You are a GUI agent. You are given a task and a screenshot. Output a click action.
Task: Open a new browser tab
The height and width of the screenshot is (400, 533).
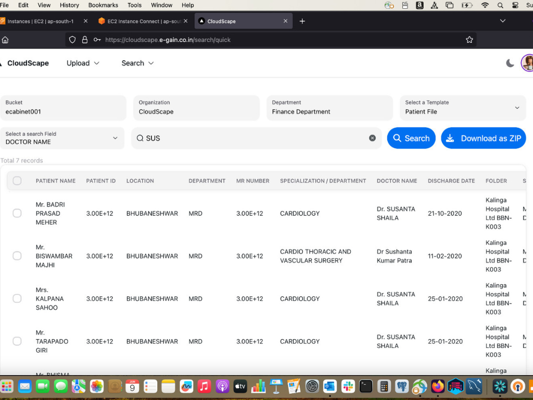(302, 21)
